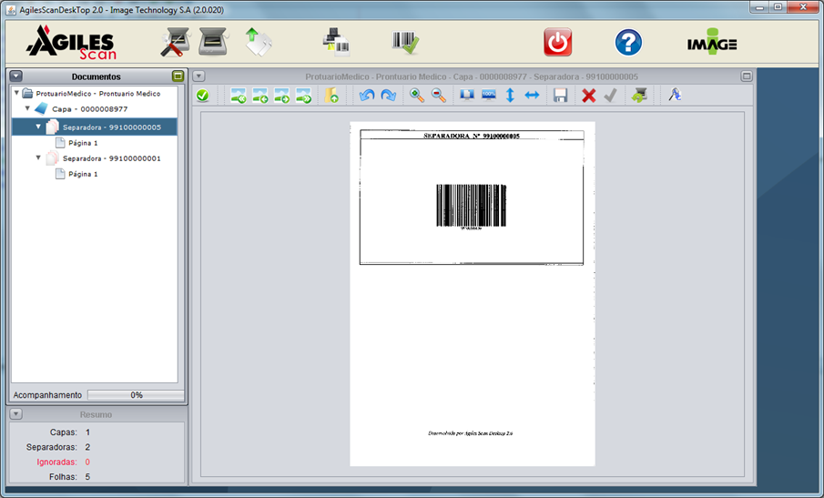The width and height of the screenshot is (824, 498).
Task: Click the rescan page scanner icon
Action: pyautogui.click(x=639, y=96)
